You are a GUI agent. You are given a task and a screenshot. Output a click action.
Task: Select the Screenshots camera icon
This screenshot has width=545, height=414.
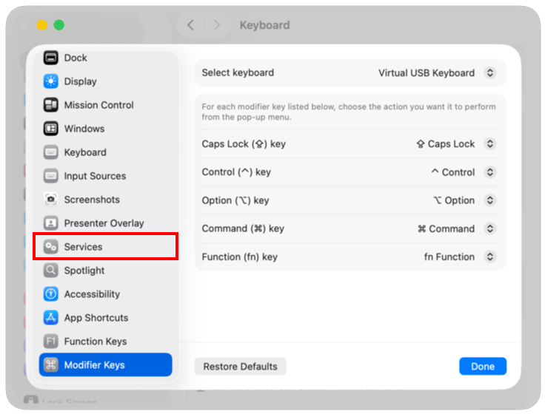coord(50,200)
